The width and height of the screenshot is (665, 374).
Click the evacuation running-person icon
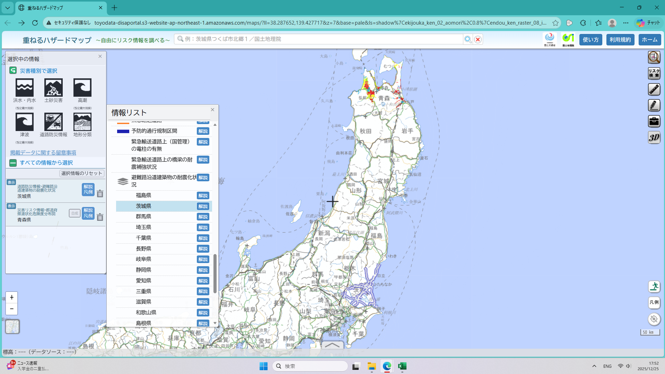(x=654, y=287)
